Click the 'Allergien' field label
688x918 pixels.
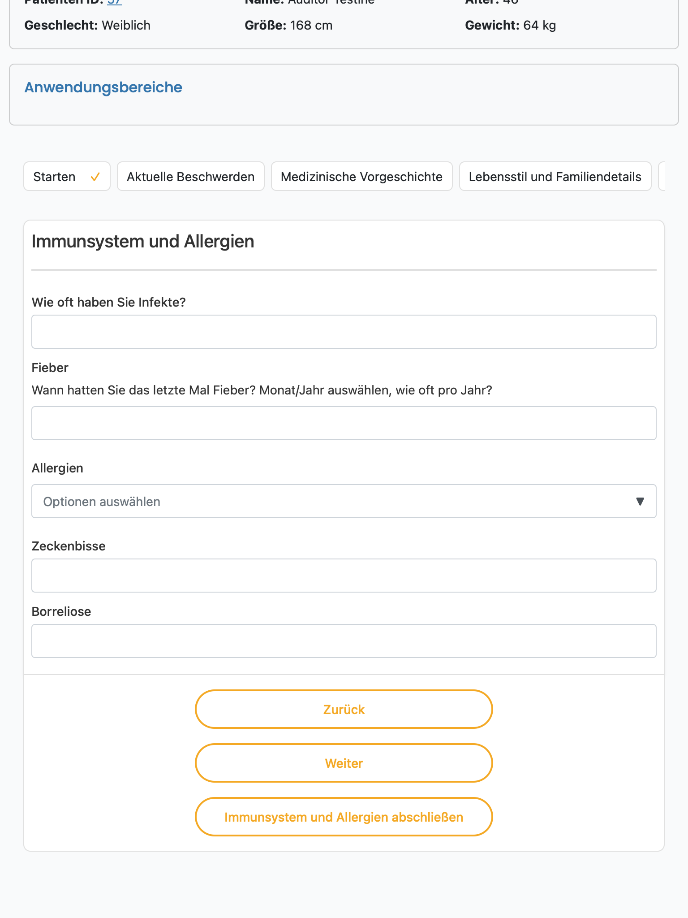click(57, 468)
